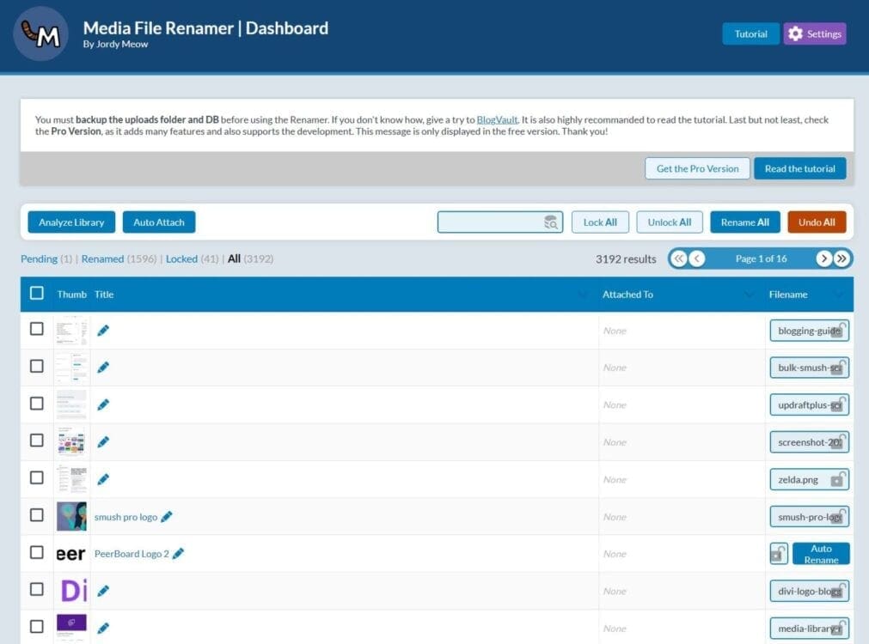
Task: Click the pencil next to smush pro logo
Action: coord(166,517)
